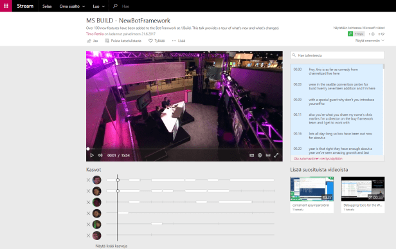Click the views count icon

373,34
